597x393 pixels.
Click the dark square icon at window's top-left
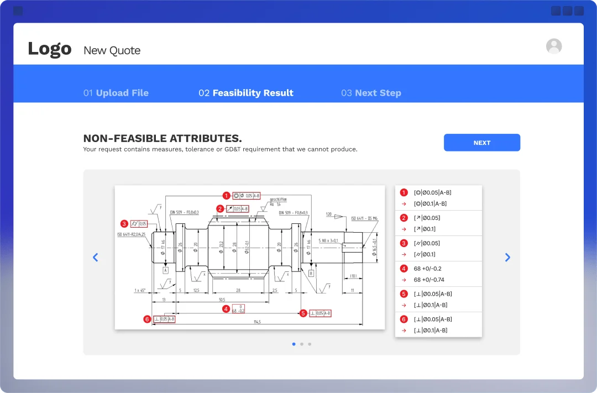point(18,11)
